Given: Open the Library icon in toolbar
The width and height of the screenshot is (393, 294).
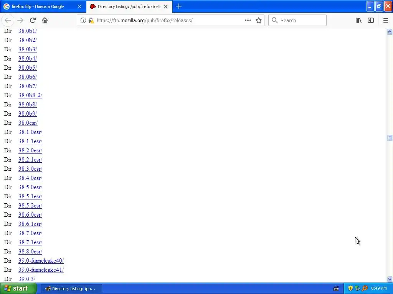Looking at the screenshot, I should pos(358,21).
